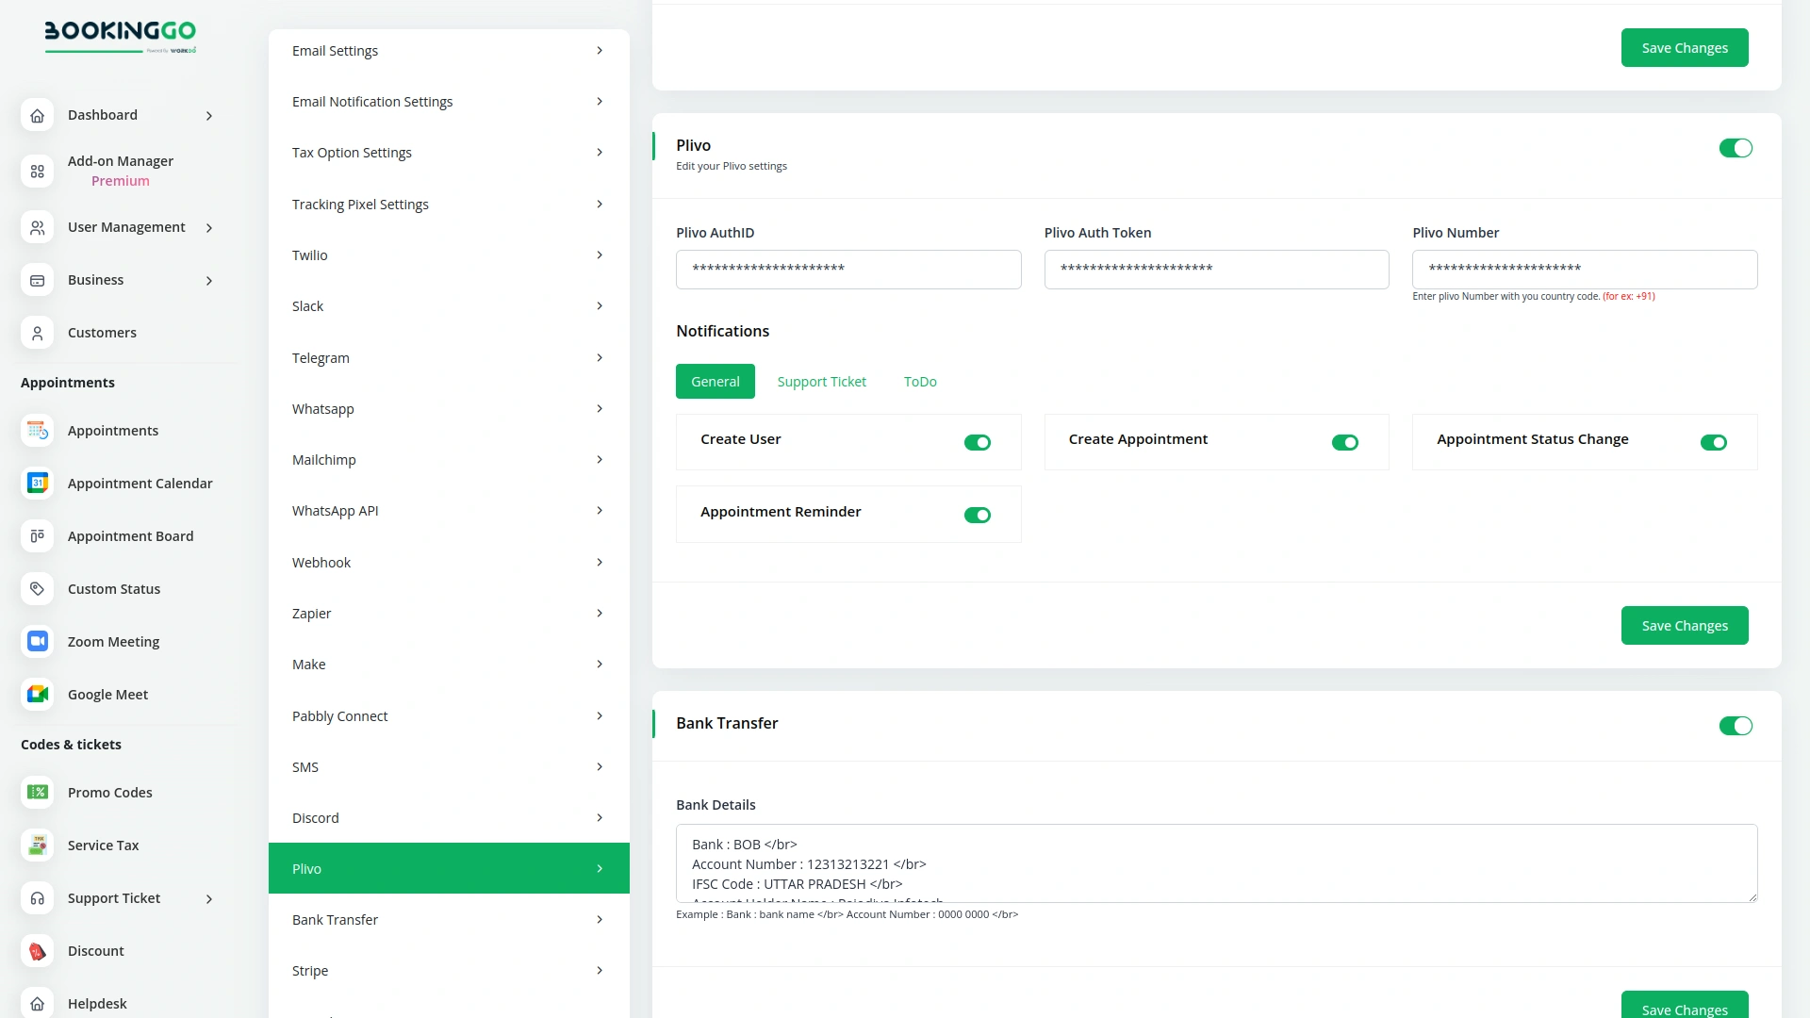
Task: Disable the Appointment Reminder toggle
Action: pyautogui.click(x=978, y=515)
